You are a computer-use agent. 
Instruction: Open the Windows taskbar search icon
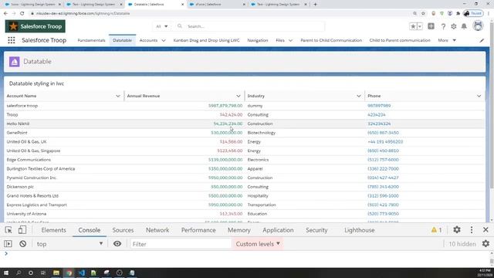(19, 273)
